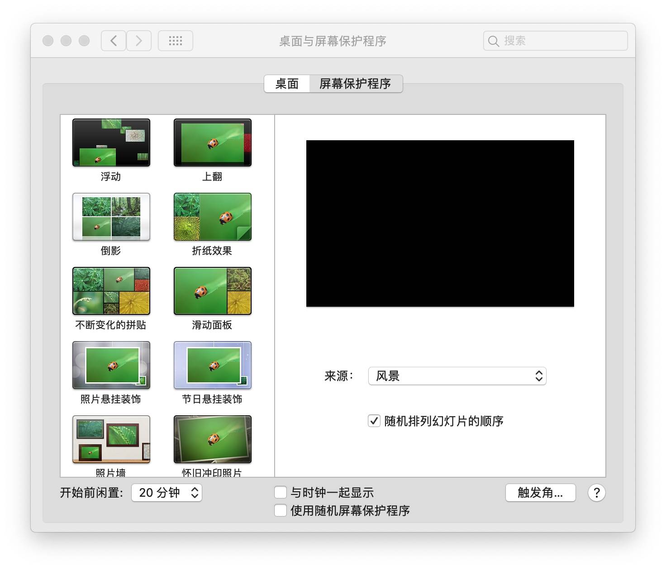
Task: Select the 怀旧冲印照片 screen saver
Action: [x=212, y=439]
